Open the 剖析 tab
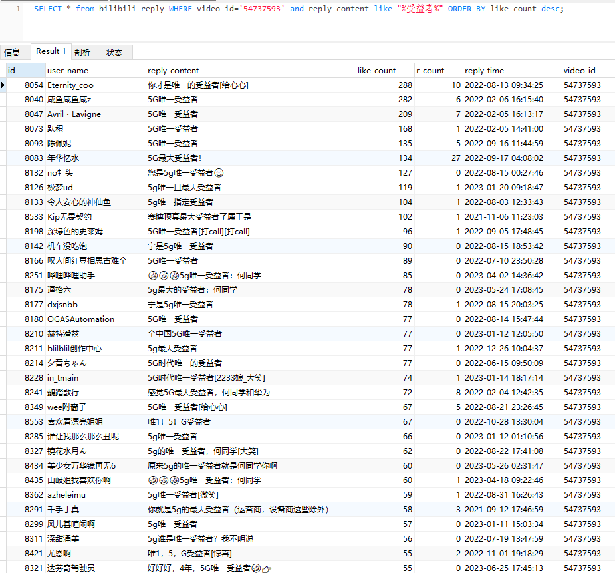Screen dimensions: 615x573 [86, 52]
